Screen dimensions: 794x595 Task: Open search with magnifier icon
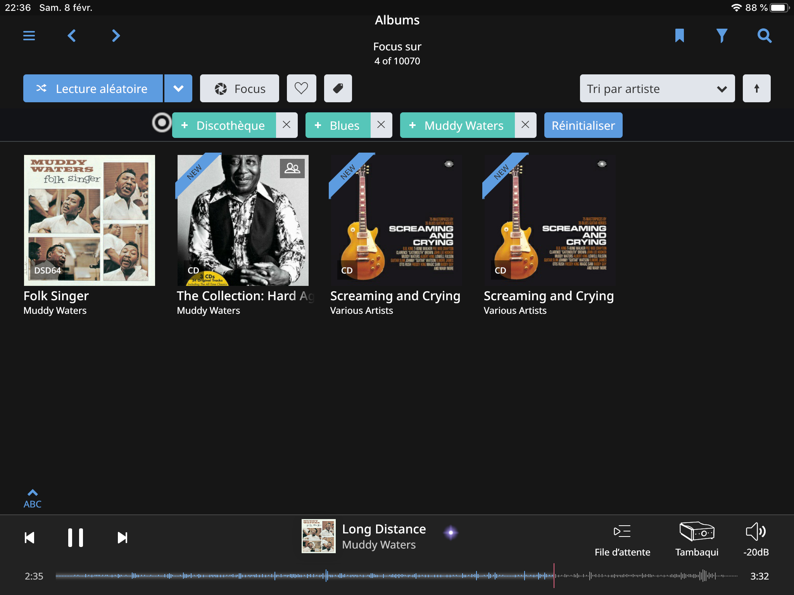click(764, 36)
